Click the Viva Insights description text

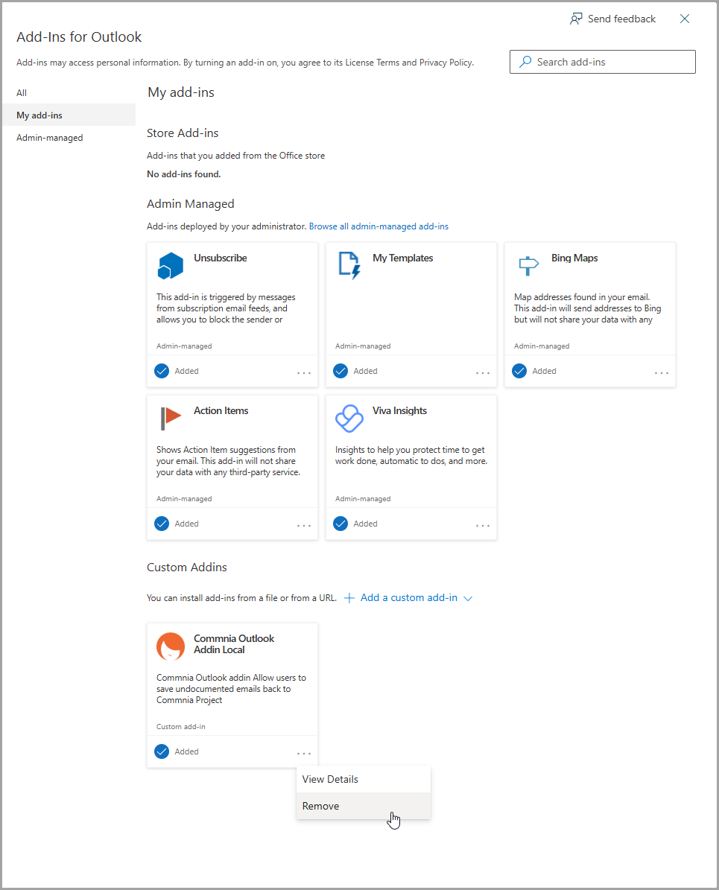click(x=411, y=455)
